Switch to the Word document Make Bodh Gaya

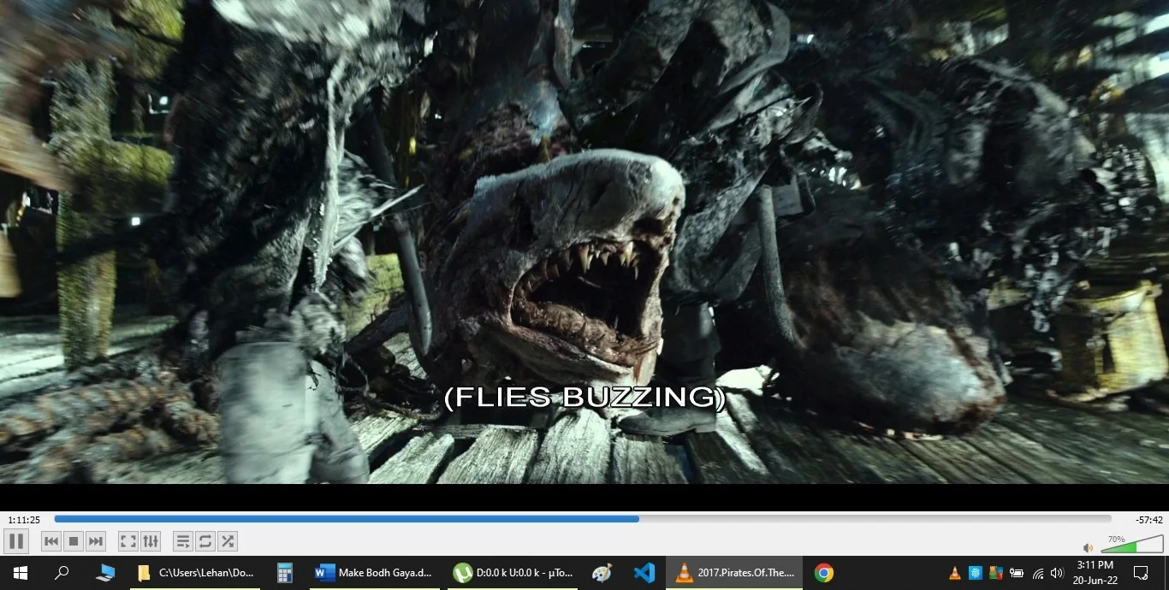click(x=376, y=573)
